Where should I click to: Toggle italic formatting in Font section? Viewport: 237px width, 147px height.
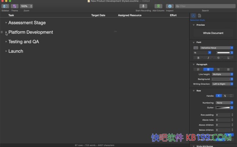pos(208,58)
